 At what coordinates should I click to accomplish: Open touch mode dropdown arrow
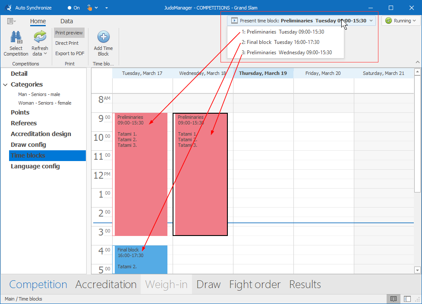(x=96, y=8)
